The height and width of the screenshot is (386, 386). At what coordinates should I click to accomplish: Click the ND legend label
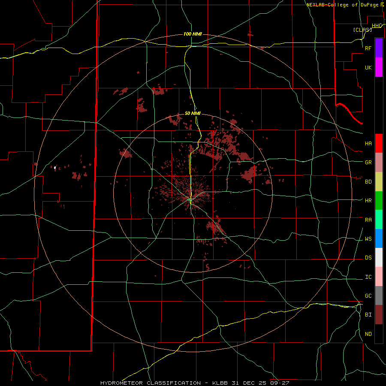click(368, 334)
